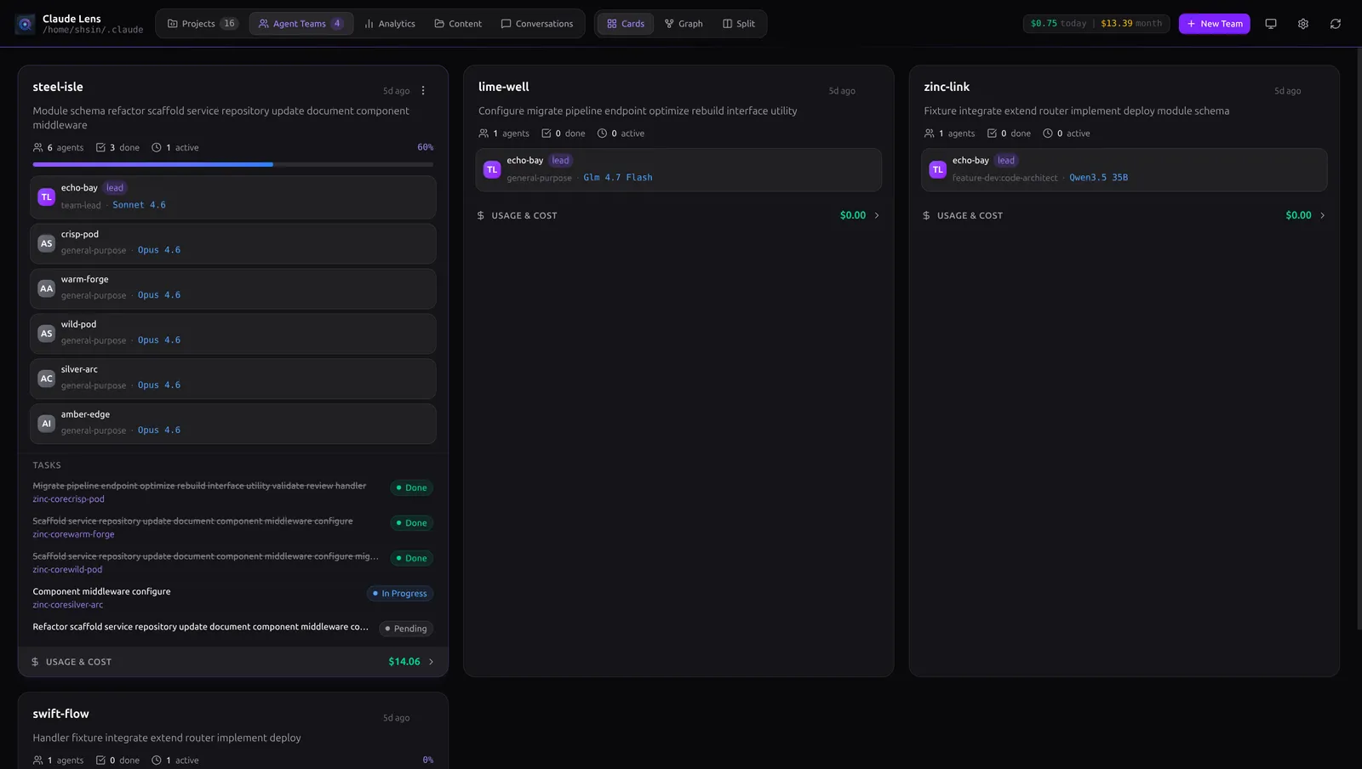Switch to Graph view

click(x=684, y=24)
